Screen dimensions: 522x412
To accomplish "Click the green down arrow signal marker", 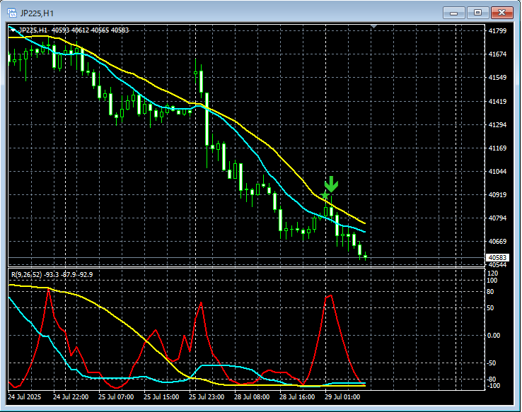I will click(x=332, y=185).
